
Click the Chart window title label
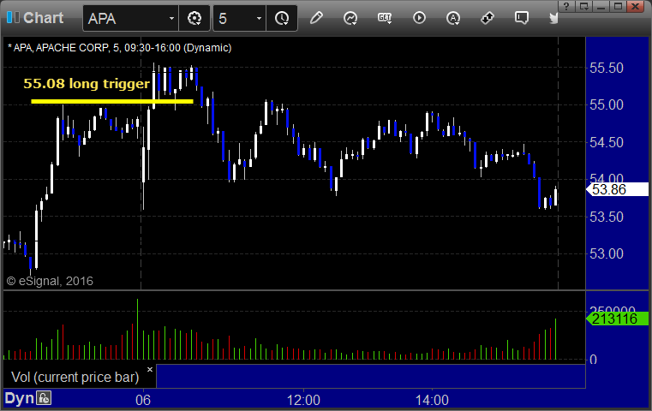point(43,18)
